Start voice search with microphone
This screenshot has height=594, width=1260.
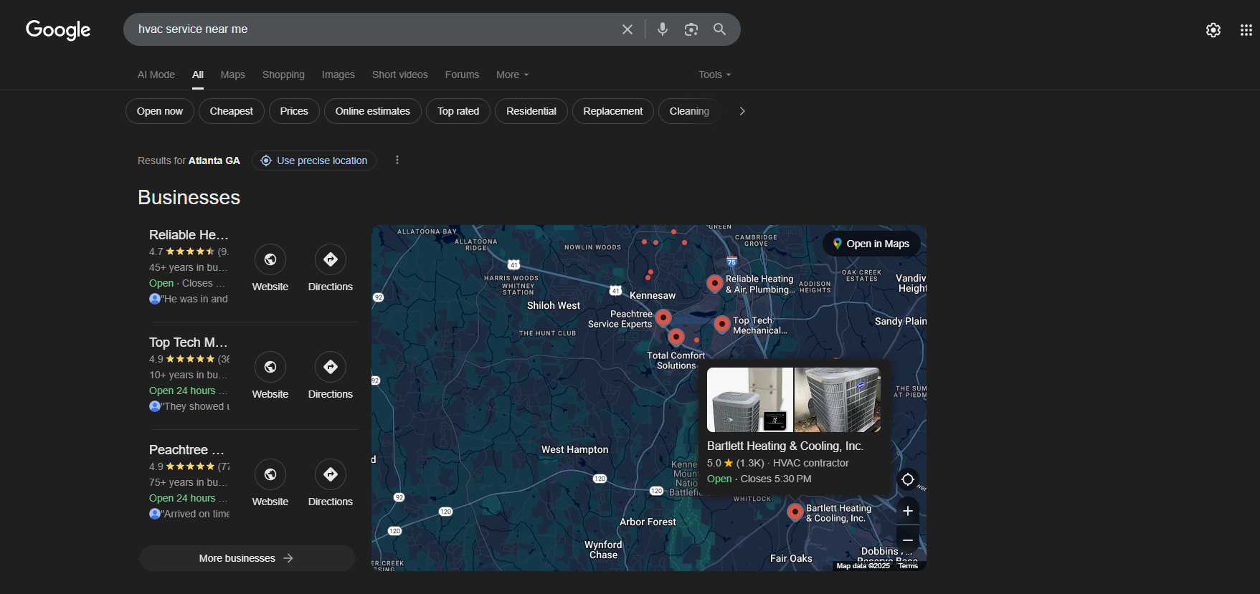point(663,29)
